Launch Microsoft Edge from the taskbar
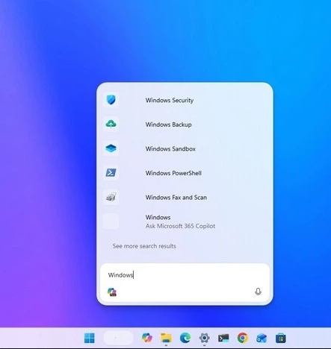The width and height of the screenshot is (331, 349). click(185, 338)
